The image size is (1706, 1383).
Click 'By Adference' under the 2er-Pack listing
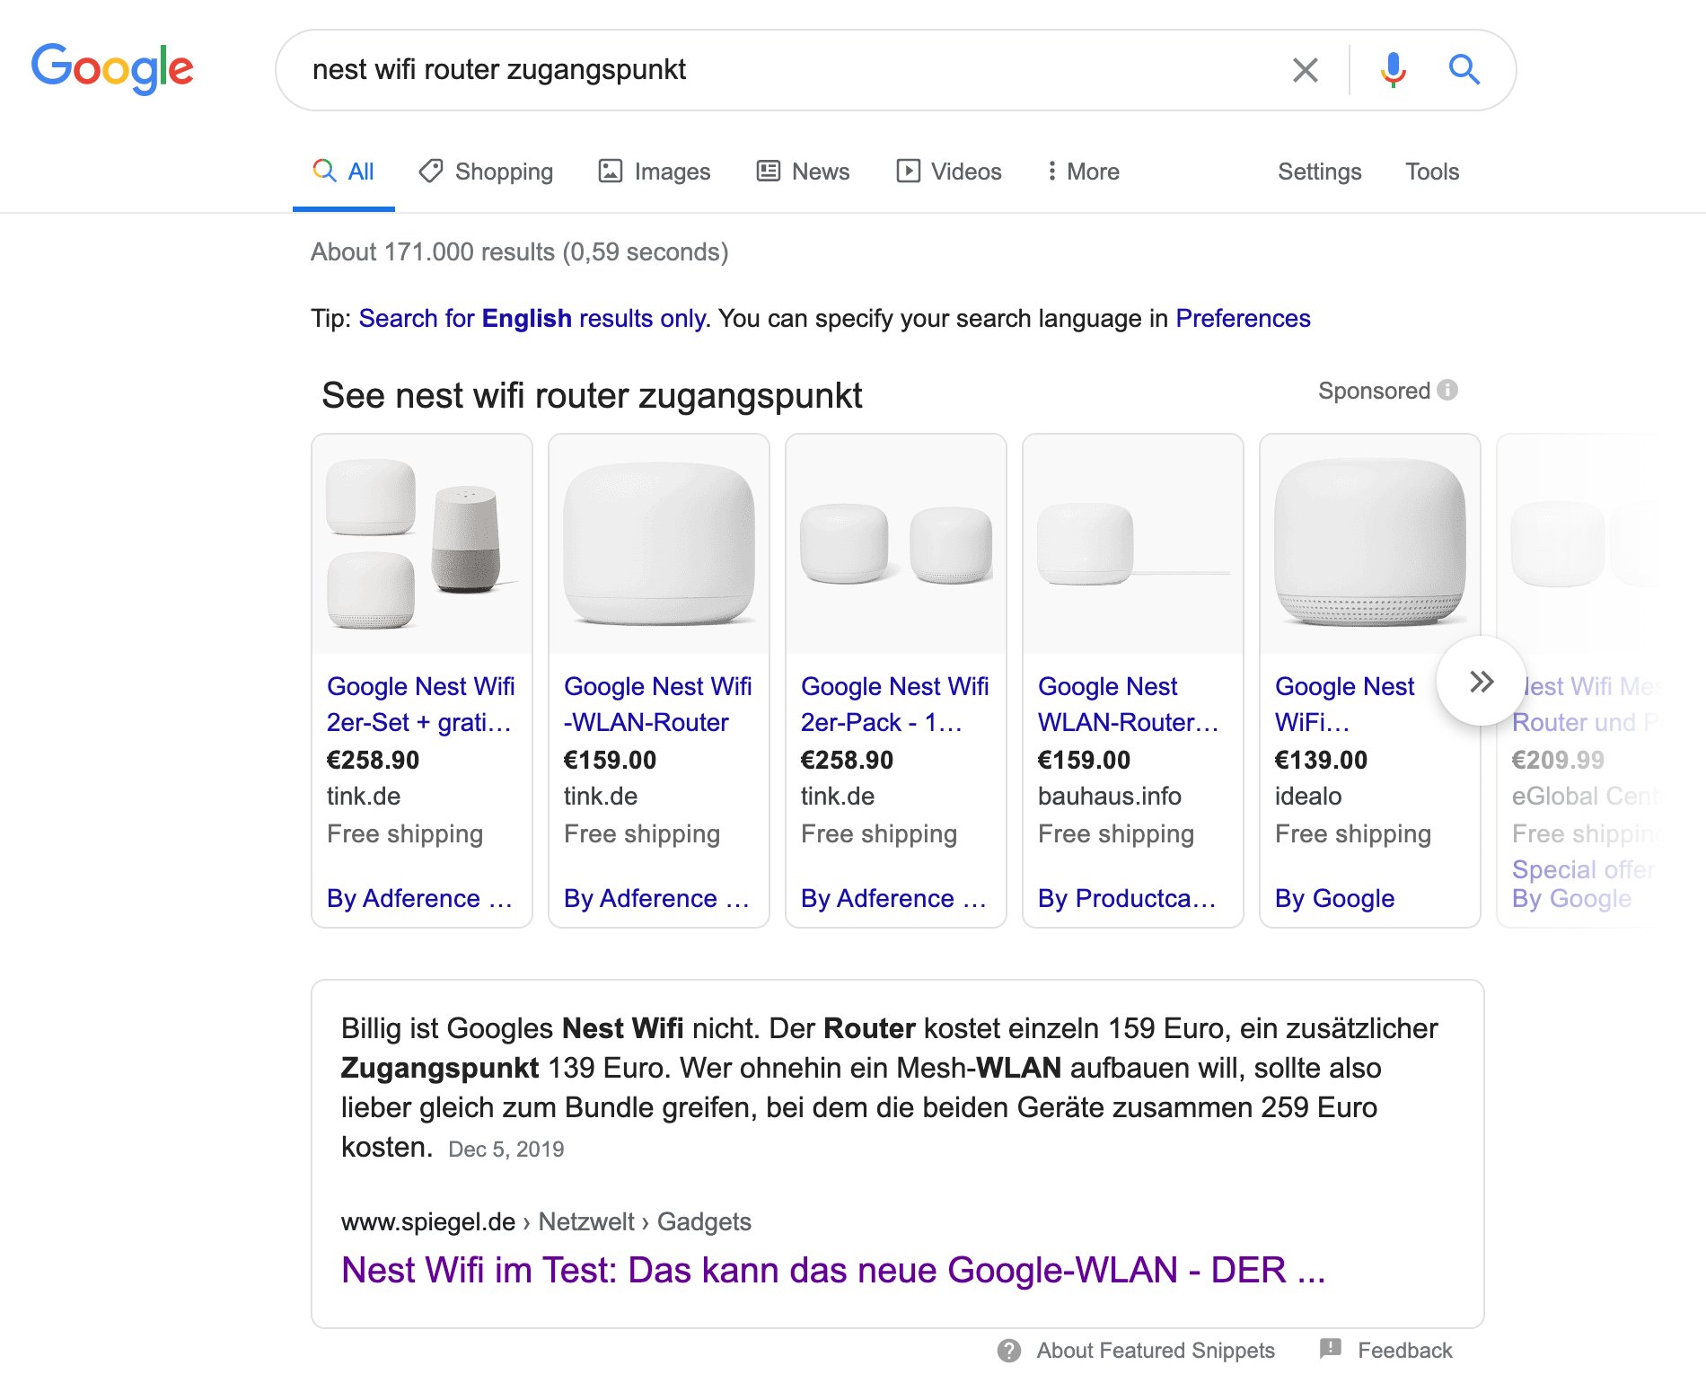pyautogui.click(x=894, y=898)
